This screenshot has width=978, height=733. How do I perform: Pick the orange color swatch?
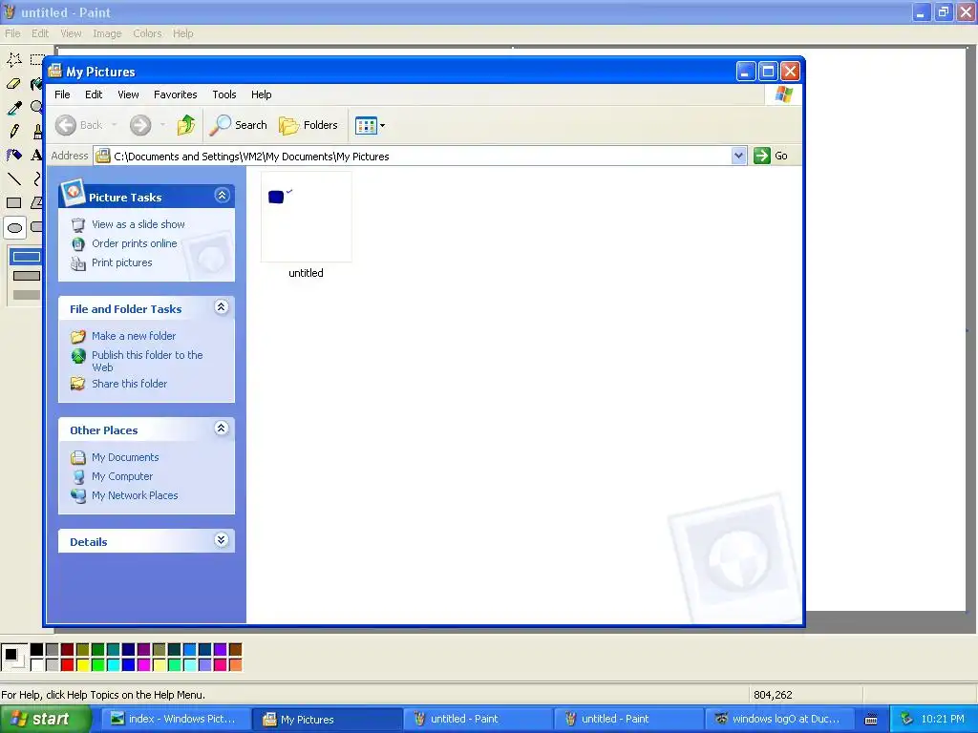point(235,665)
